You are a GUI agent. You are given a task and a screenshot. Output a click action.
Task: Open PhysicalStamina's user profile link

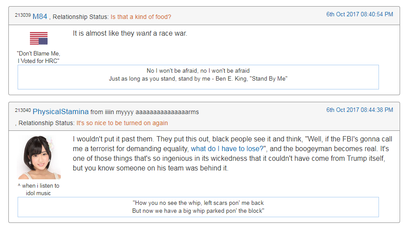[60, 112]
